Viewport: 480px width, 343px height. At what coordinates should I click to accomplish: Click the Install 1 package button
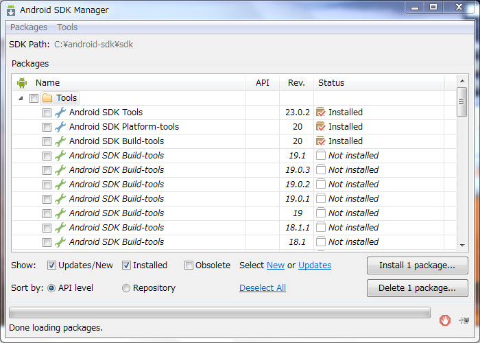pos(417,265)
